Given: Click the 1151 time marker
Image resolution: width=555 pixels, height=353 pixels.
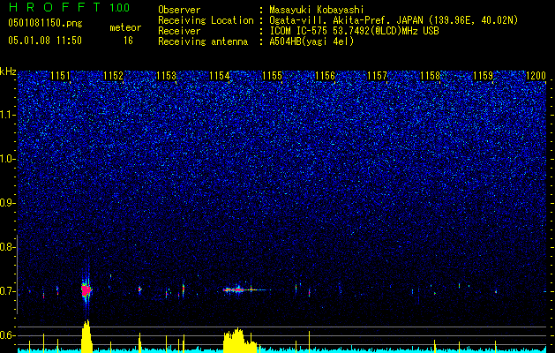Looking at the screenshot, I should 61,75.
